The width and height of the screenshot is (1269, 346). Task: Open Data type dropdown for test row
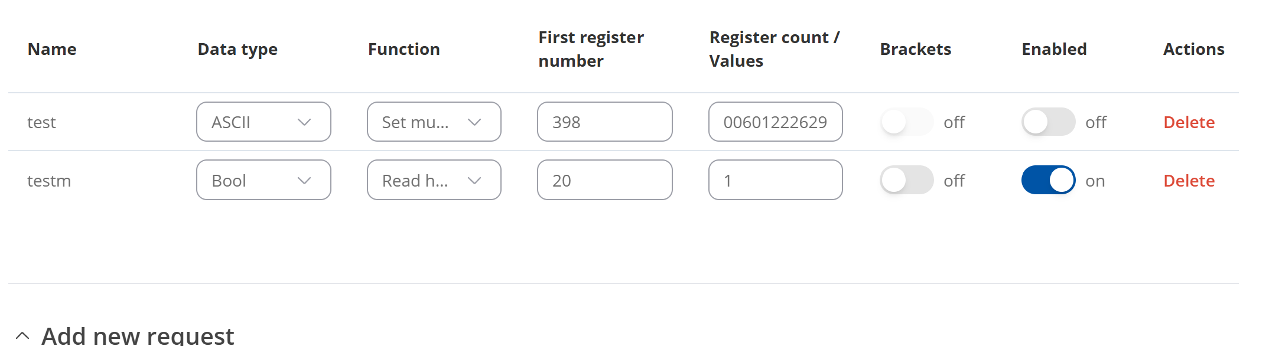263,122
